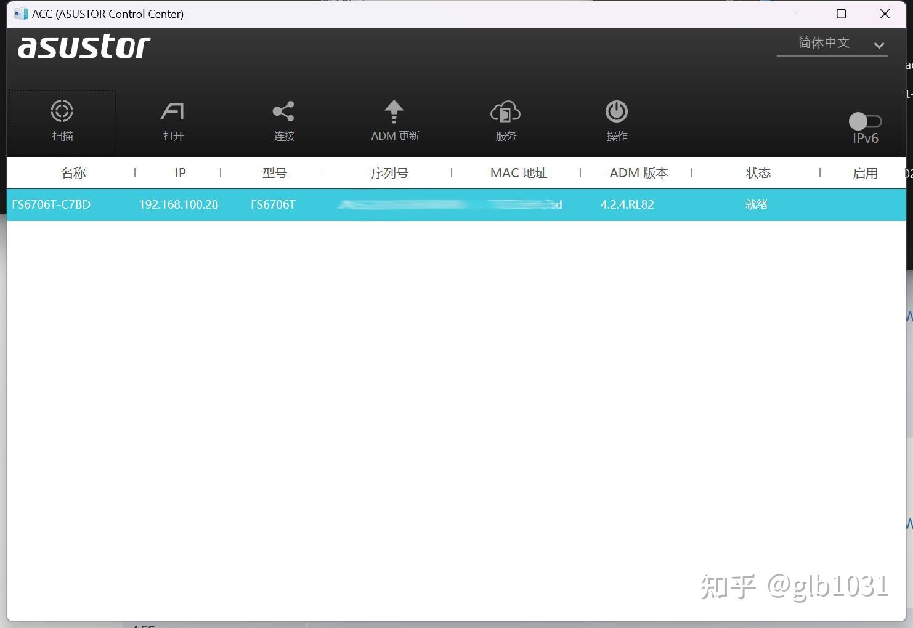Click the 操作 (Action) power icon
The image size is (913, 628).
tap(617, 111)
